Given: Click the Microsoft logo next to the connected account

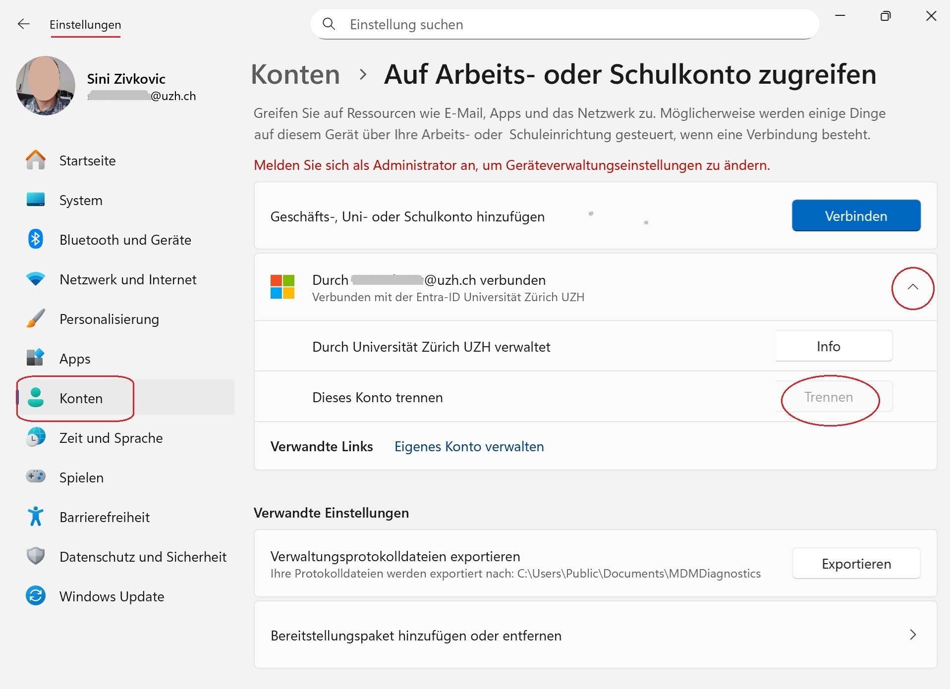Looking at the screenshot, I should pos(282,287).
